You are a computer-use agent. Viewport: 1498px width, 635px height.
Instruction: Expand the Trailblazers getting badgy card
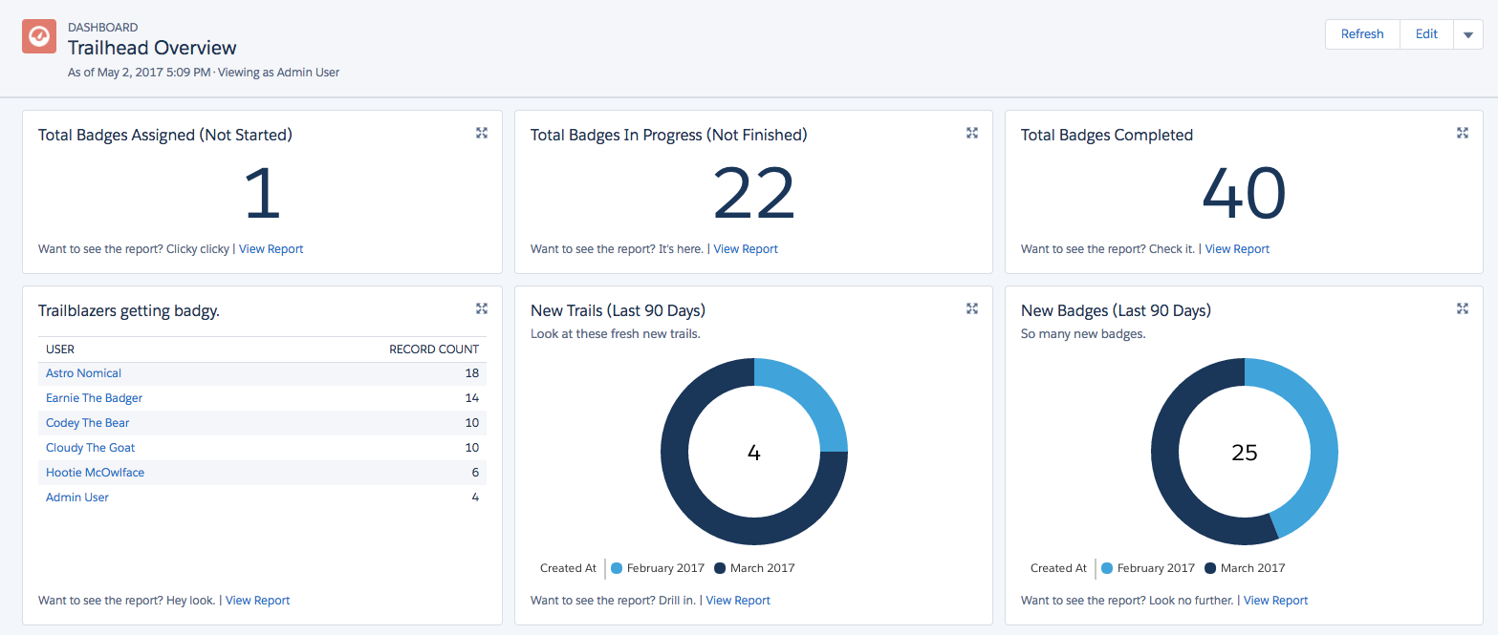(x=482, y=308)
